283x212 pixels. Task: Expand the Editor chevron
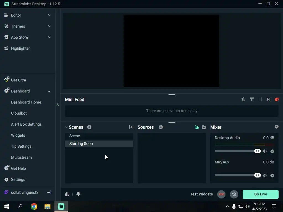click(x=49, y=15)
